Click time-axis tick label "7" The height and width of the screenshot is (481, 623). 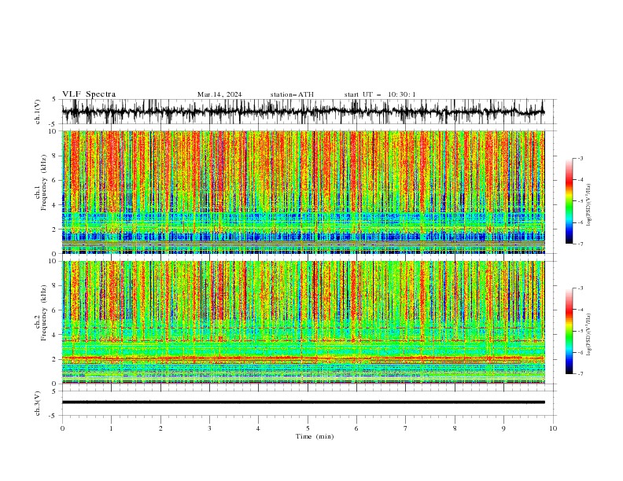coord(406,428)
